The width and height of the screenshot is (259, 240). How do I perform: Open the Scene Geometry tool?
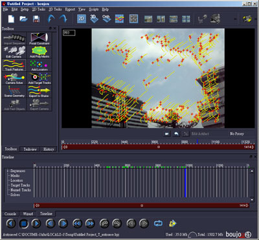click(14, 91)
